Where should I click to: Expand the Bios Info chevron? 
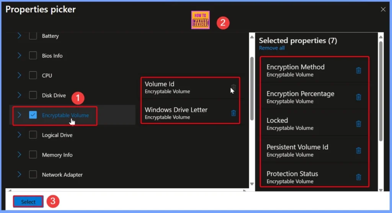(19, 55)
